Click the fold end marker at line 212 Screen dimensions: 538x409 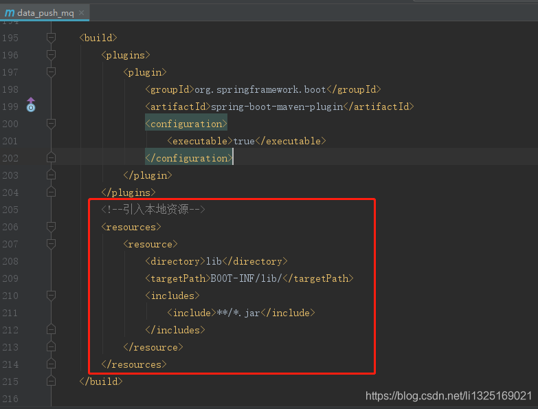click(x=51, y=329)
